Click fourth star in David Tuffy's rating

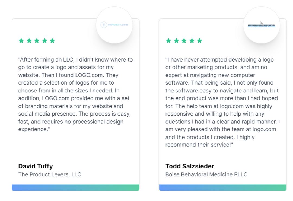(x=45, y=40)
